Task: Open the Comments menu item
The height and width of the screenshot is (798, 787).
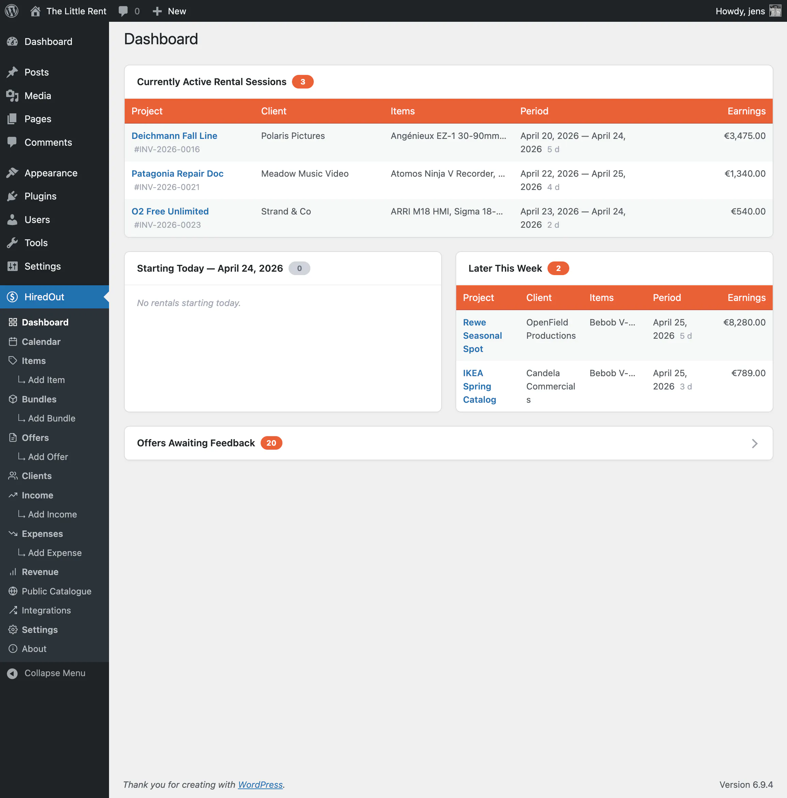Action: point(55,143)
